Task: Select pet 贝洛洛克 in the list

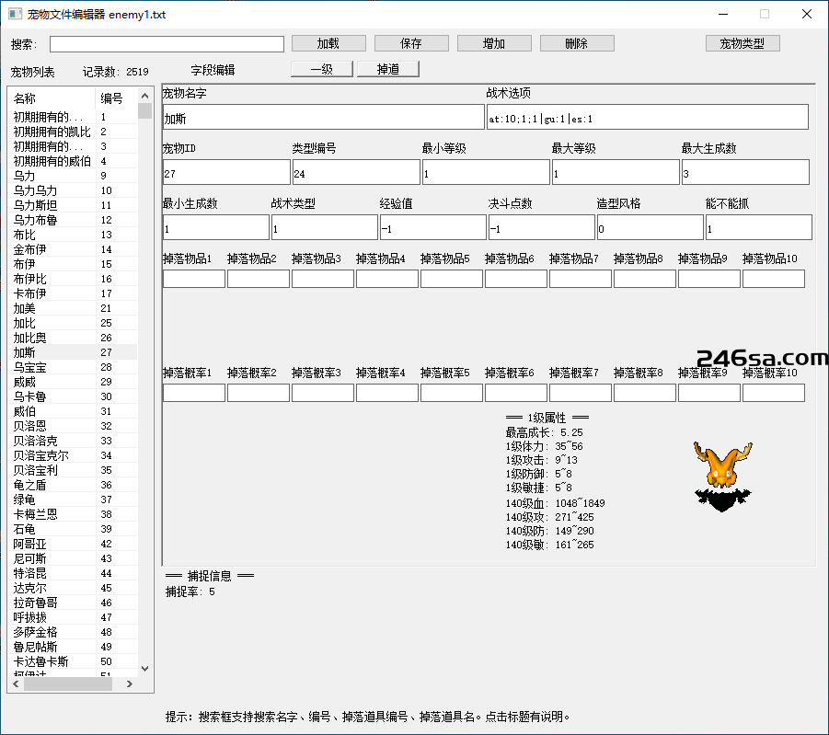Action: pyautogui.click(x=73, y=441)
